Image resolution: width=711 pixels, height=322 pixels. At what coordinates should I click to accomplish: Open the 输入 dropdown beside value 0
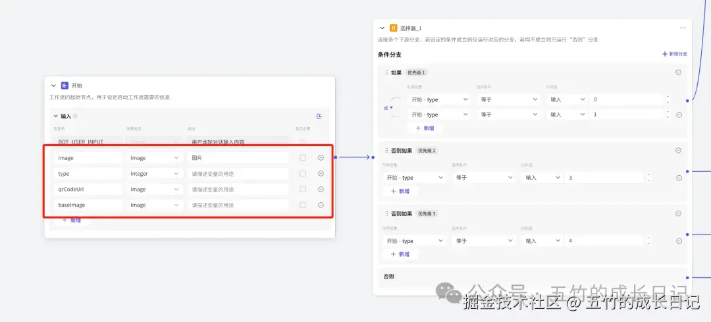[567, 100]
